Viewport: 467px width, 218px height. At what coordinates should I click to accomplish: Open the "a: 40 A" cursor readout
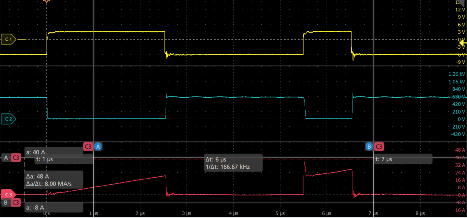point(36,152)
